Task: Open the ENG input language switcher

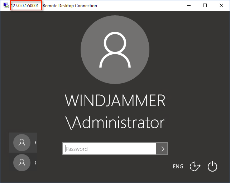Action: coord(178,167)
